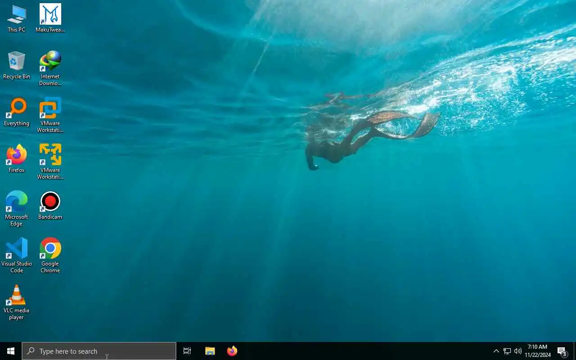The width and height of the screenshot is (576, 360).
Task: Select the Visual Studio Code shortcut
Action: click(17, 256)
